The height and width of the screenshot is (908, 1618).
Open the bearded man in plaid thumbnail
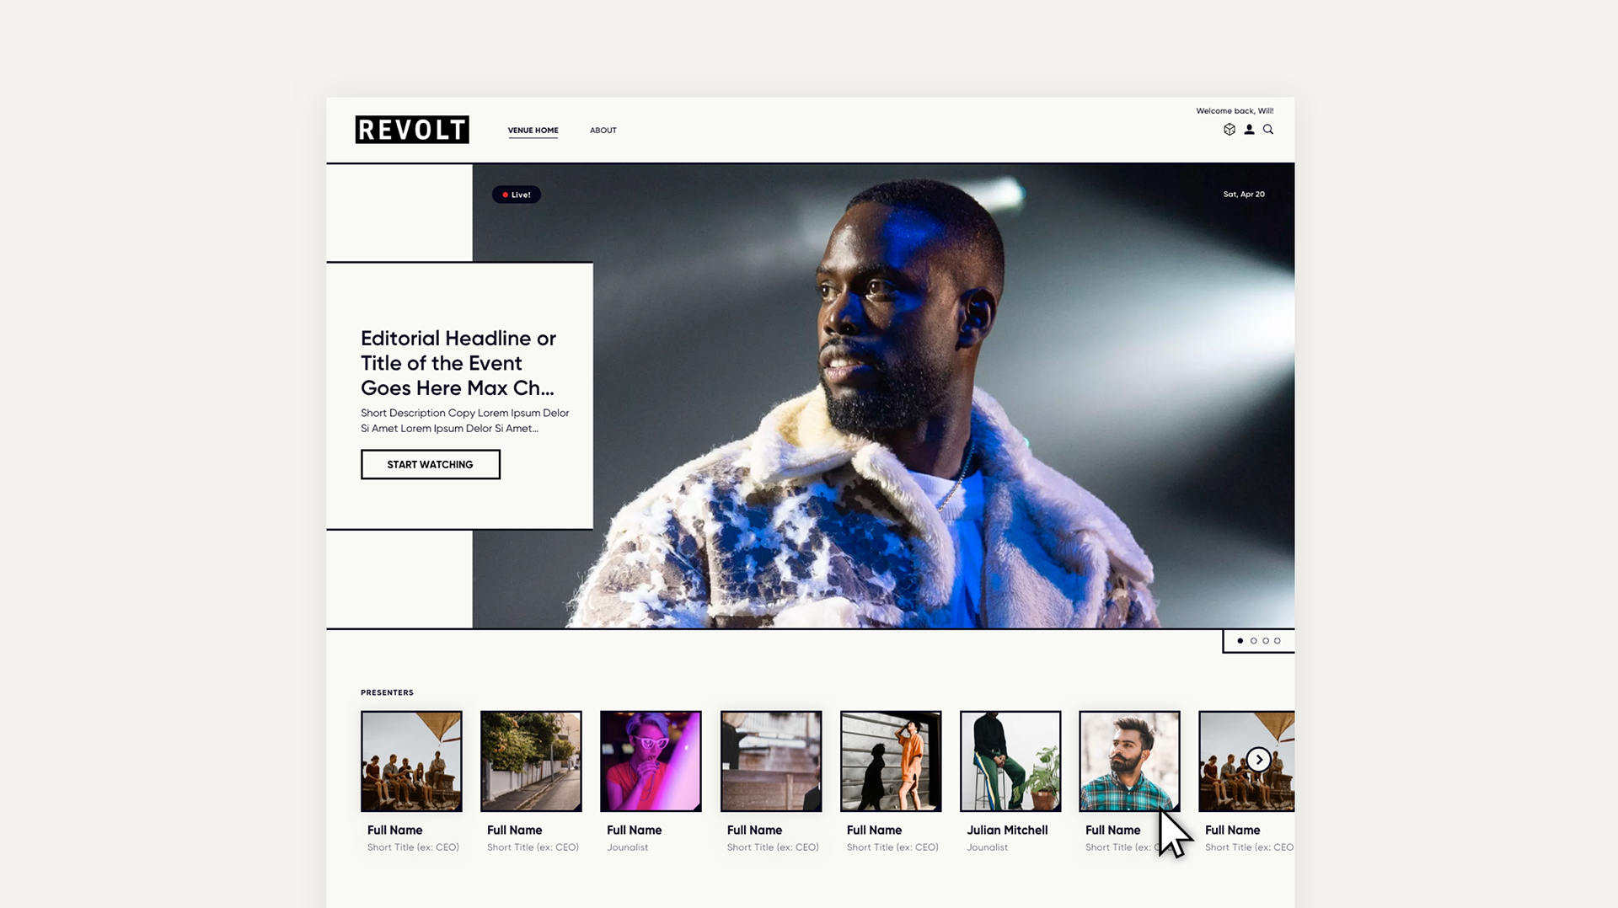(x=1129, y=761)
